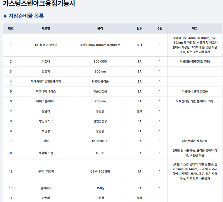The image size is (223, 202).
Task: Select the 두께 9mm×100mm×200mm spec cell
Action: [100, 45]
